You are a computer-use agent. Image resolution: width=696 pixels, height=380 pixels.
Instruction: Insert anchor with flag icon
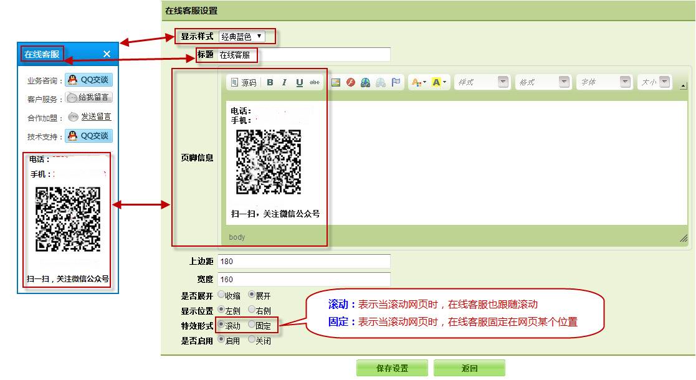click(396, 83)
